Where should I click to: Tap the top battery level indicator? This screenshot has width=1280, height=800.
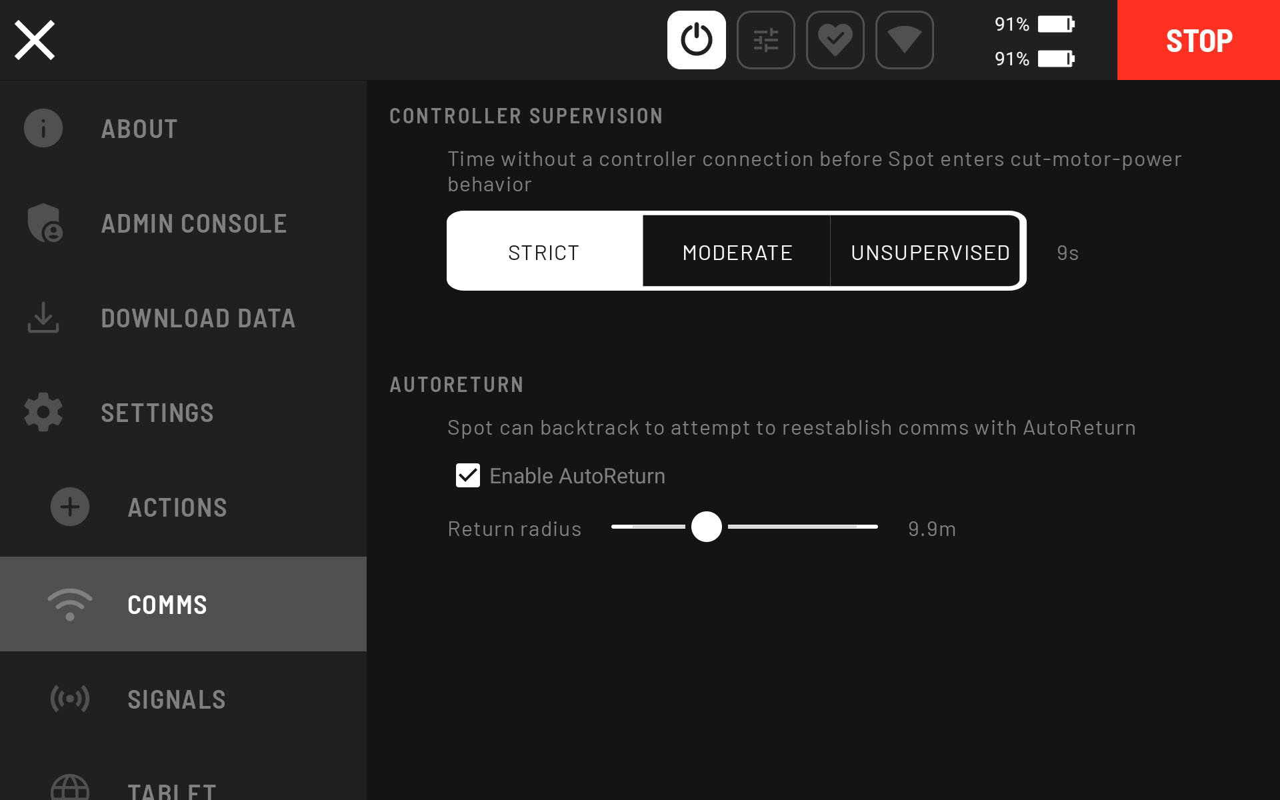1055,25
